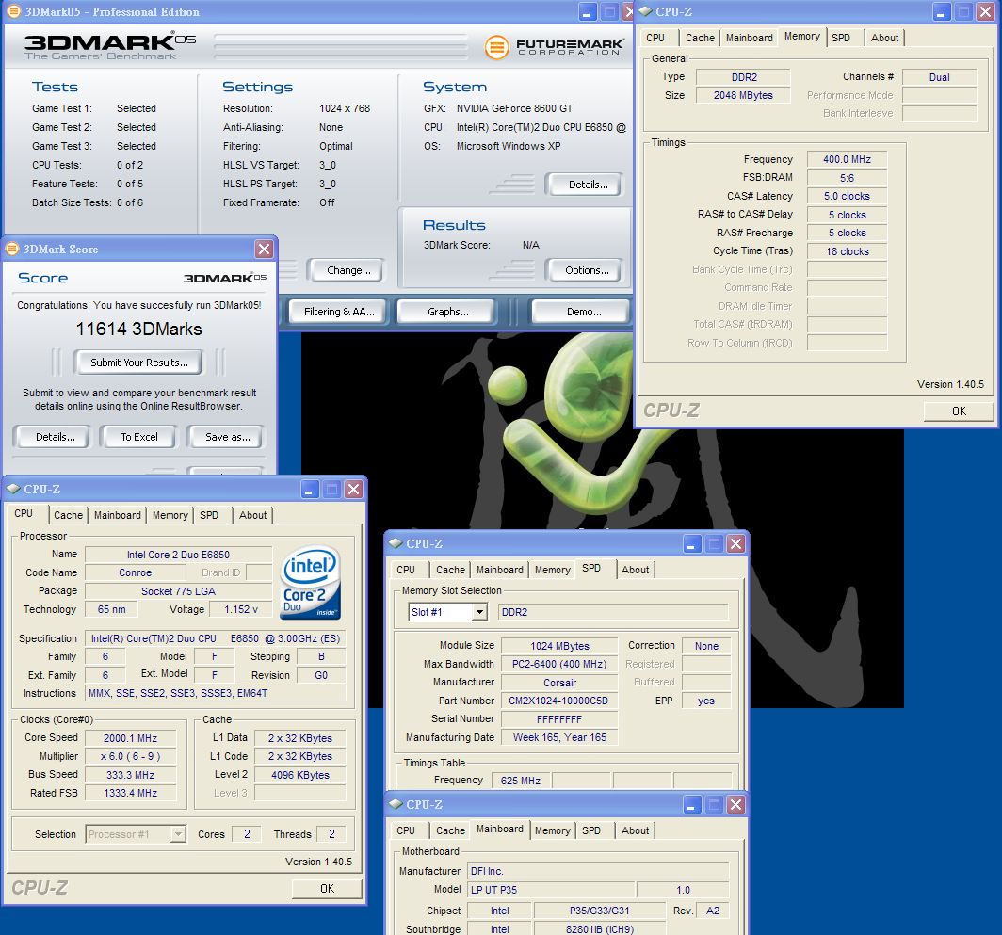
Task: Click the 3DMark05 title bar icon
Action: (x=13, y=11)
